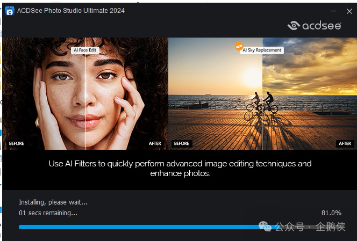Click the sunset photo AFTER label
Screen dimensions: 357x241
pyautogui.click(x=345, y=144)
